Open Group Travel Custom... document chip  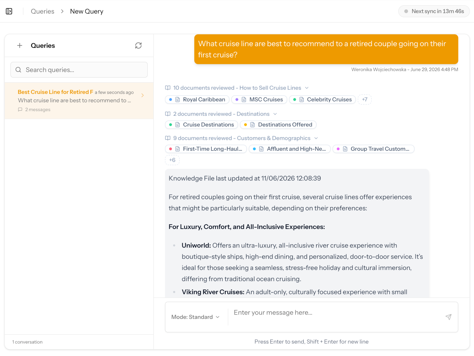tap(374, 149)
